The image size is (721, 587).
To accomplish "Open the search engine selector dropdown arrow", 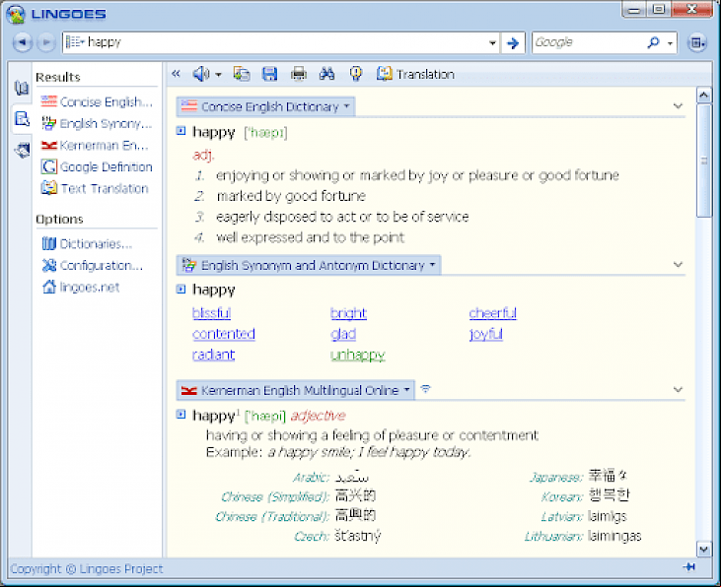I will [670, 43].
